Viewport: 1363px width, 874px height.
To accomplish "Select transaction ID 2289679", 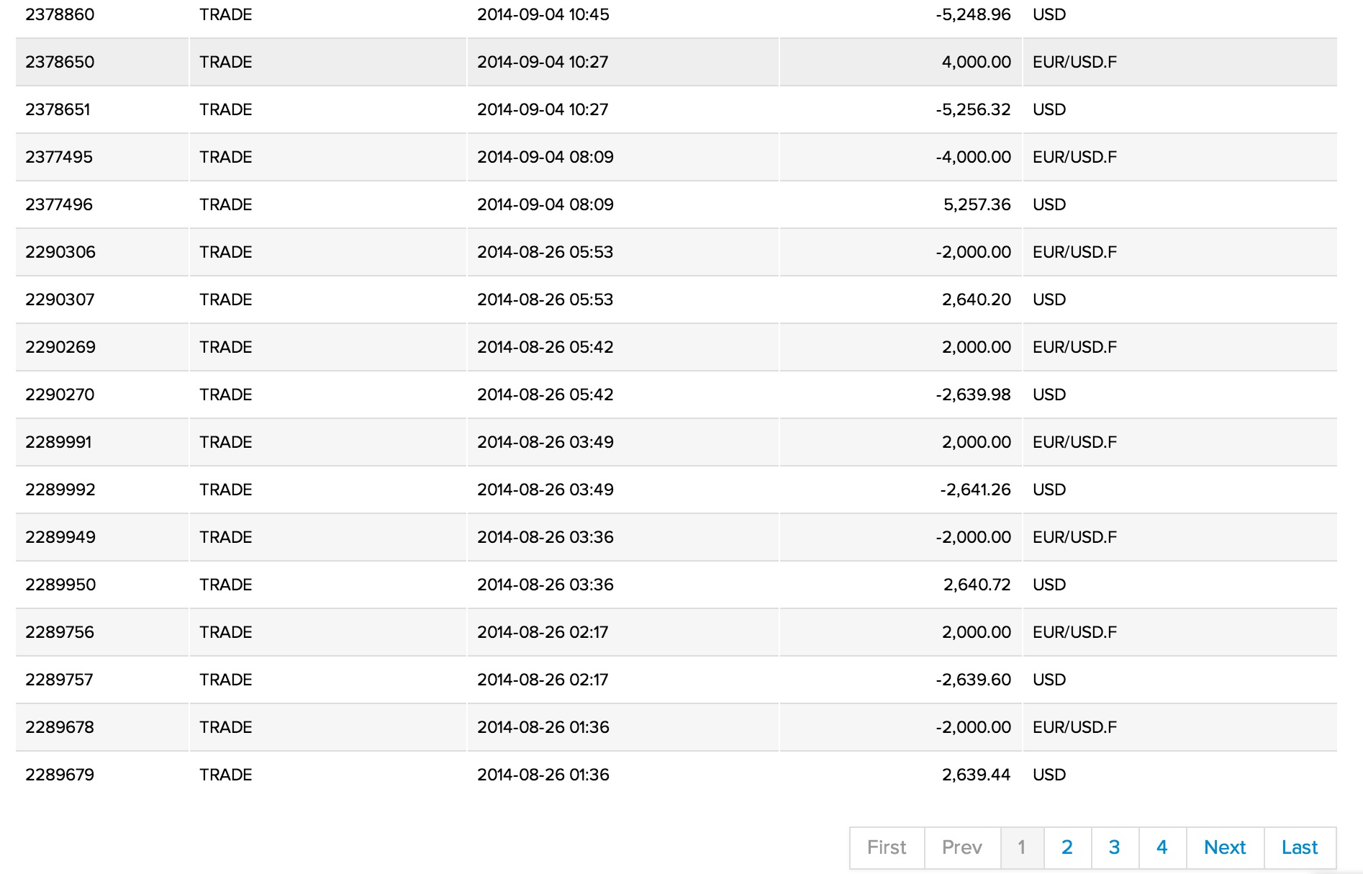I will point(60,775).
